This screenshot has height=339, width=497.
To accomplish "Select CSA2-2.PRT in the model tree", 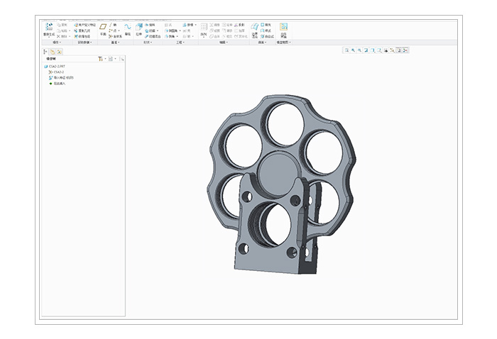I will click(55, 66).
